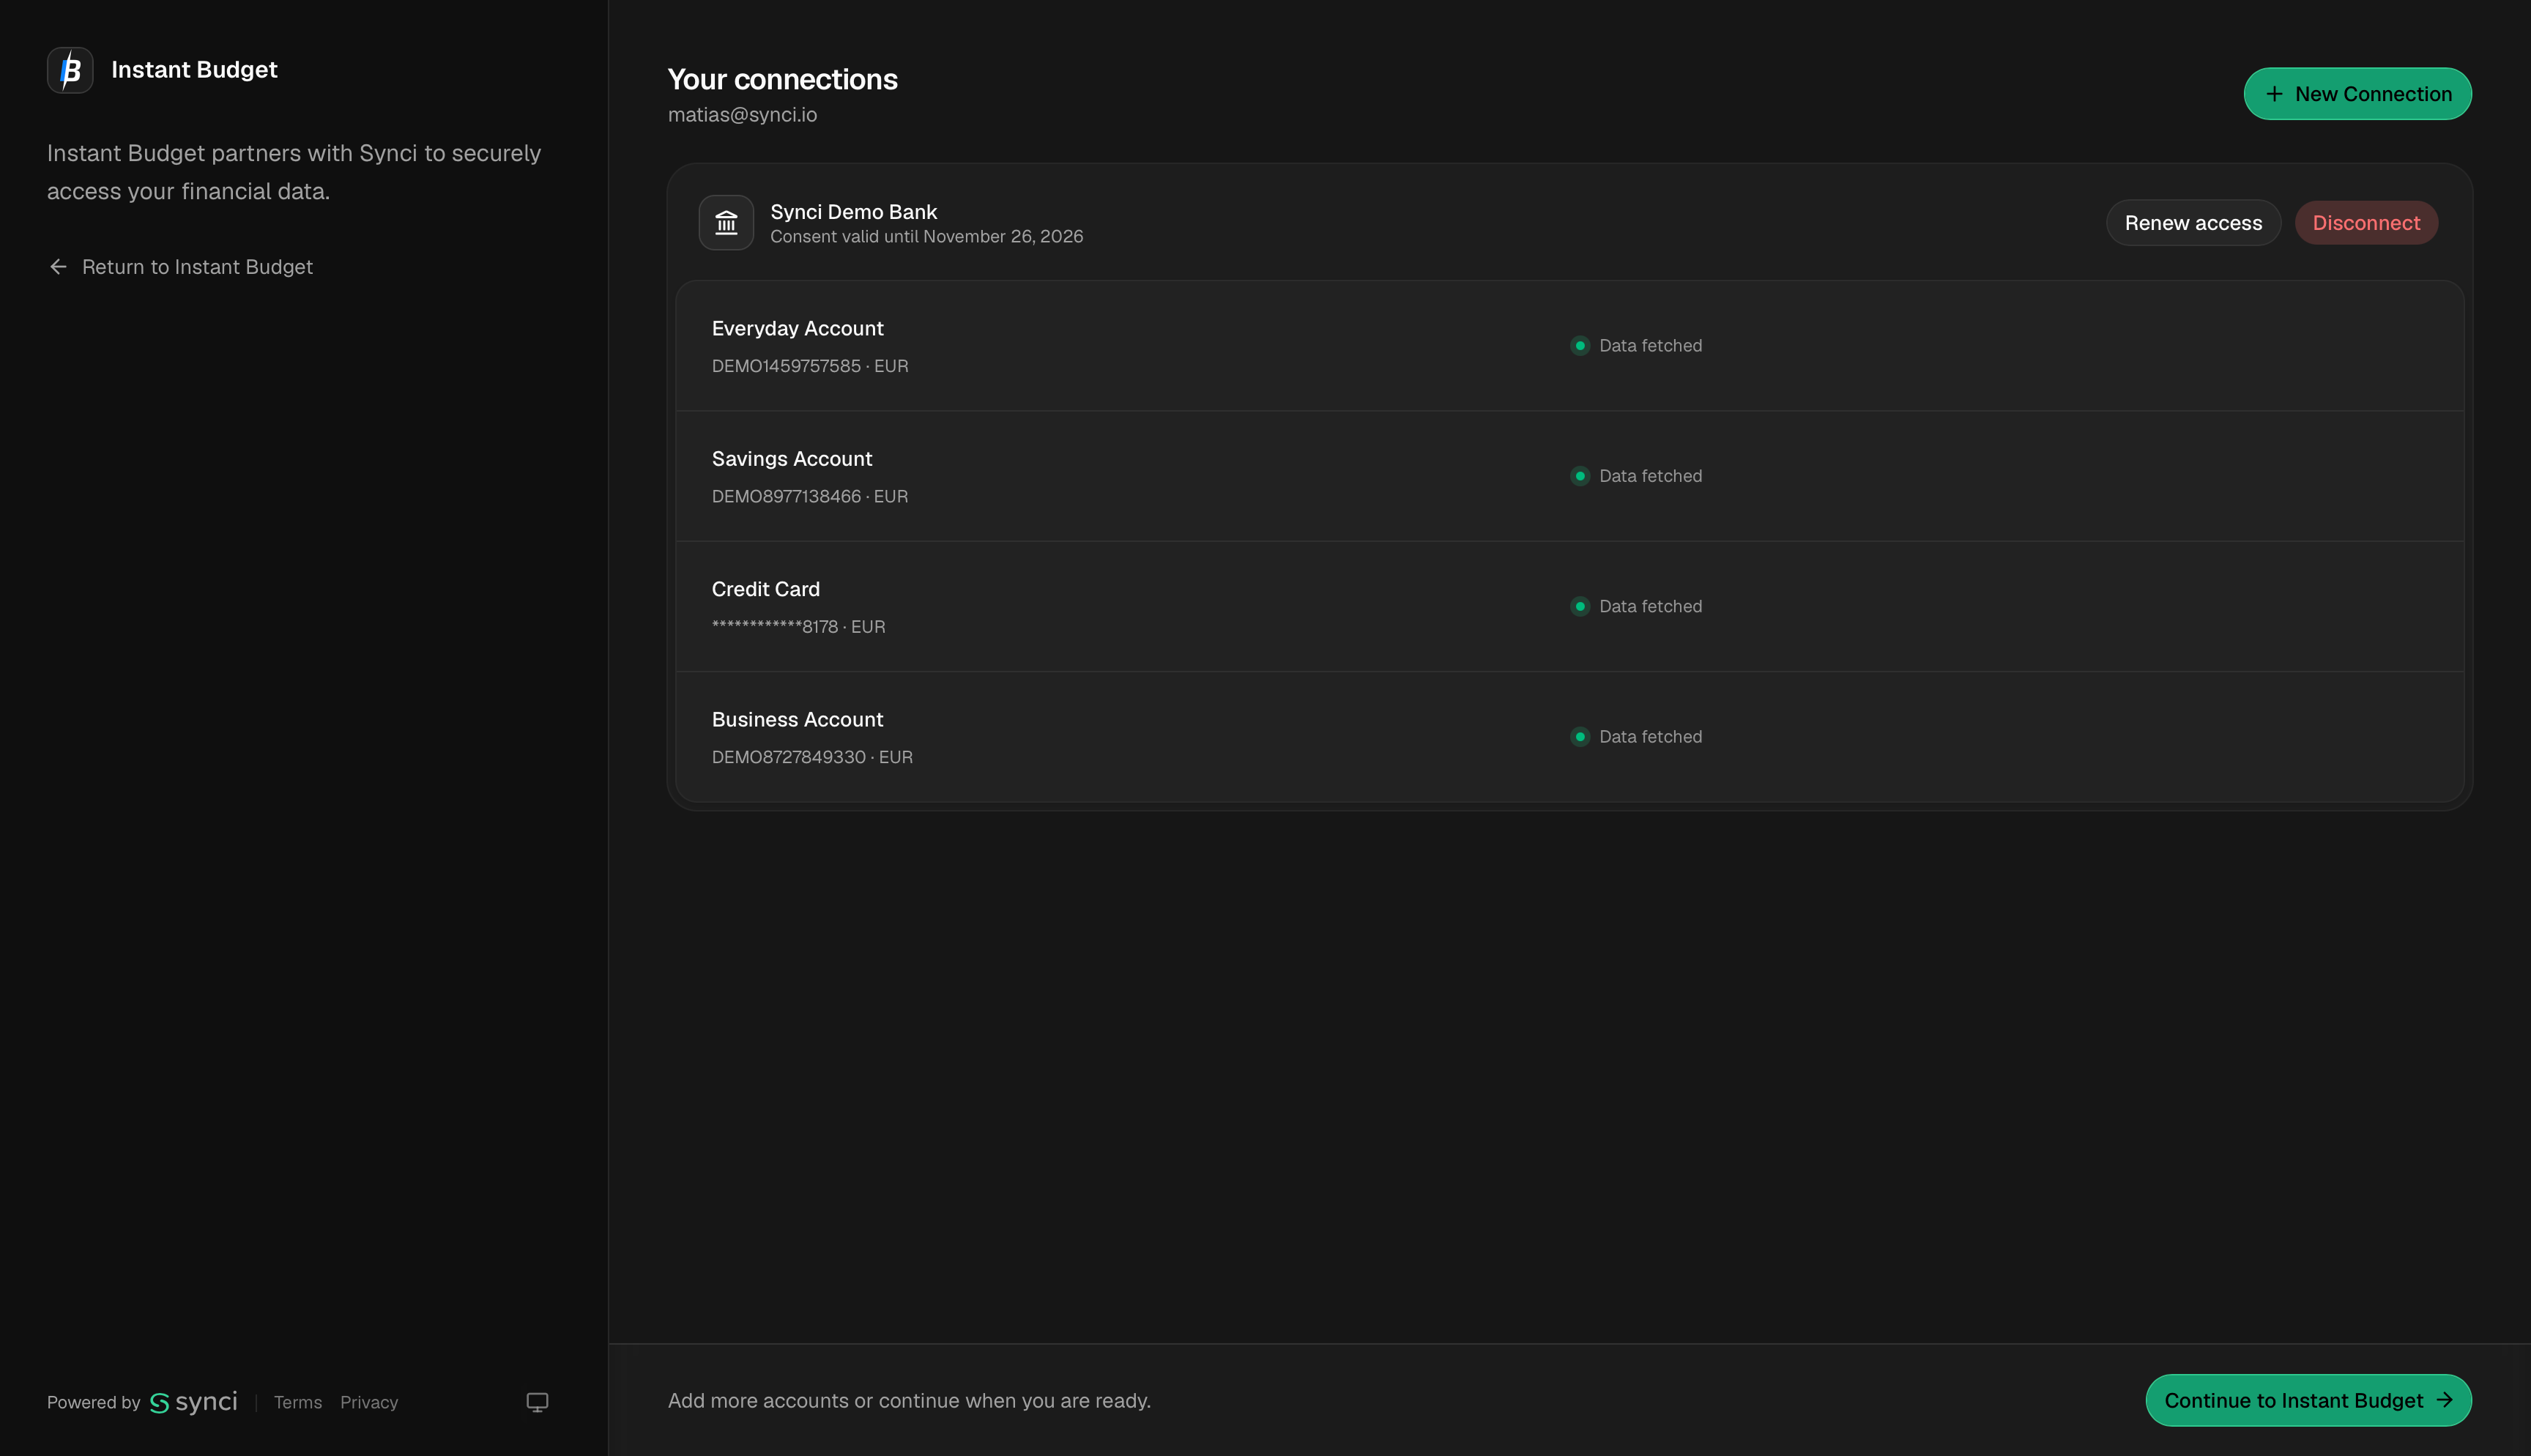The height and width of the screenshot is (1456, 2531).
Task: Click the Synci Demo Bank building icon
Action: (726, 222)
